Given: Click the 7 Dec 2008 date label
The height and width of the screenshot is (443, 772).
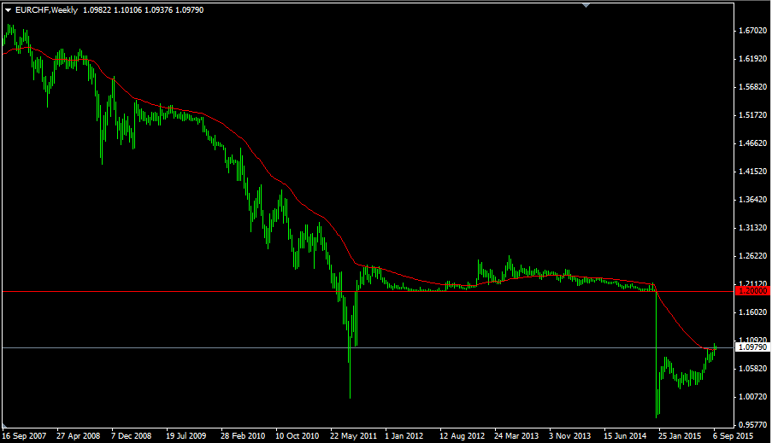Looking at the screenshot, I should 131,435.
